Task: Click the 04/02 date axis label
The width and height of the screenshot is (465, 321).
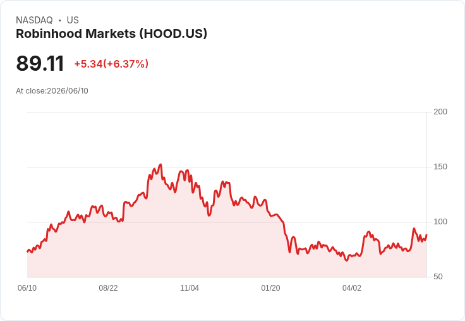Action: pos(352,288)
